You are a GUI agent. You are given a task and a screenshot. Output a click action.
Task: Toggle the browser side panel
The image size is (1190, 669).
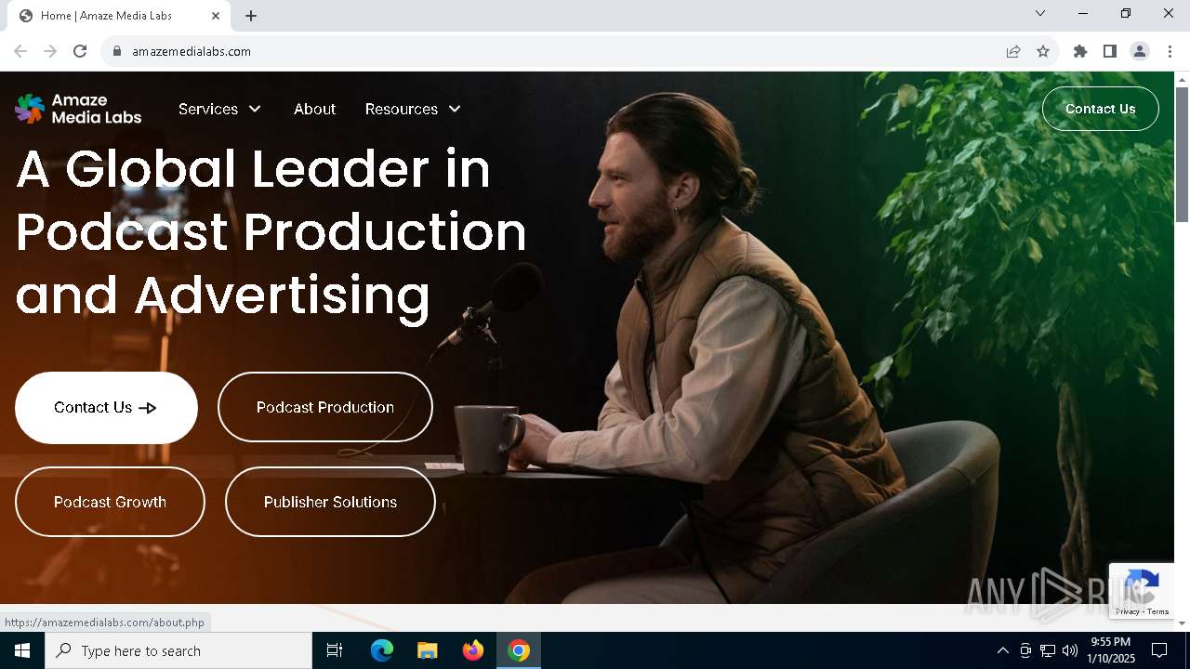tap(1110, 51)
